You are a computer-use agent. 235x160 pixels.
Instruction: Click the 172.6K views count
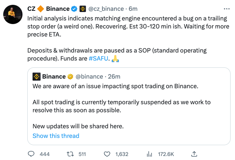click(x=166, y=154)
